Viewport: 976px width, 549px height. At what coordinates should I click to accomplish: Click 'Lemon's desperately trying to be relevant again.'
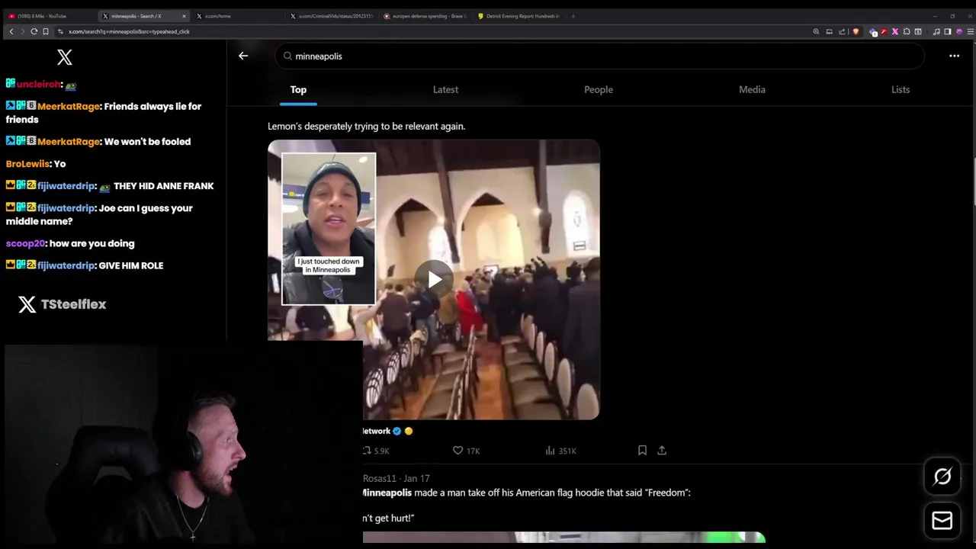click(x=367, y=127)
